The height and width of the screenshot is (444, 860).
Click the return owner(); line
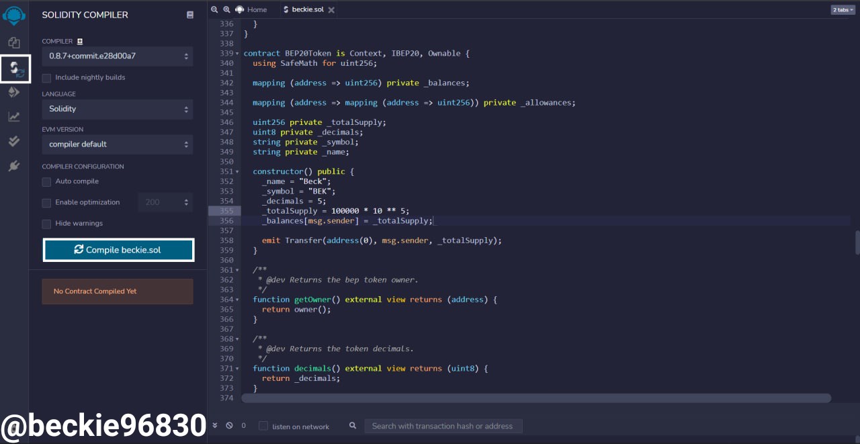coord(296,310)
